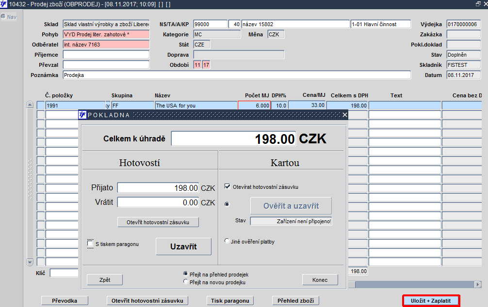The width and height of the screenshot is (488, 307).
Task: Close the POKLADNA dialog with X
Action: coord(344,115)
